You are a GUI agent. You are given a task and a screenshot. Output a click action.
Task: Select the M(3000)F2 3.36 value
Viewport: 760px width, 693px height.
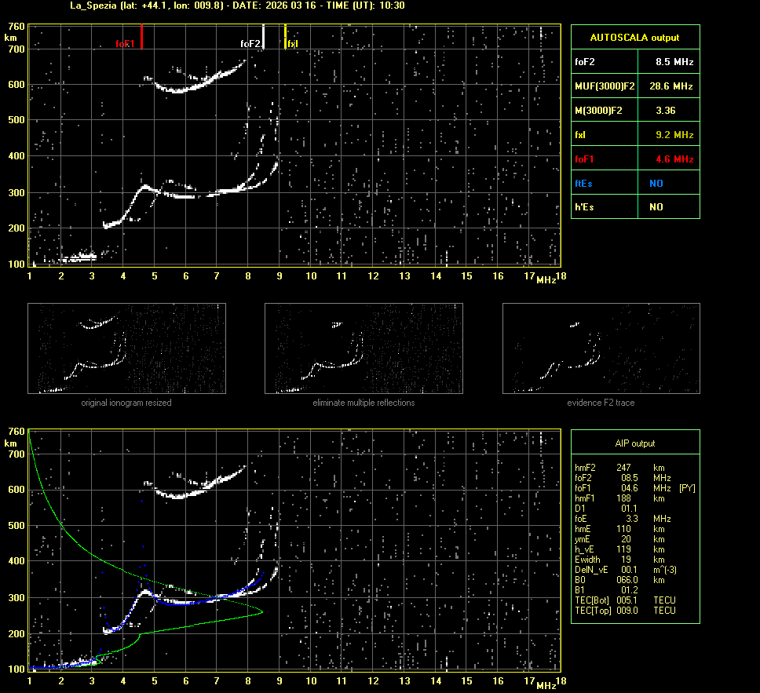pos(666,111)
